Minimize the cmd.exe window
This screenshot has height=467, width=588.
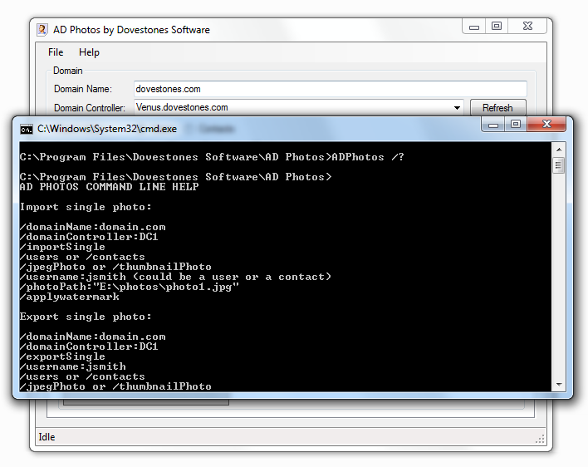coord(493,125)
